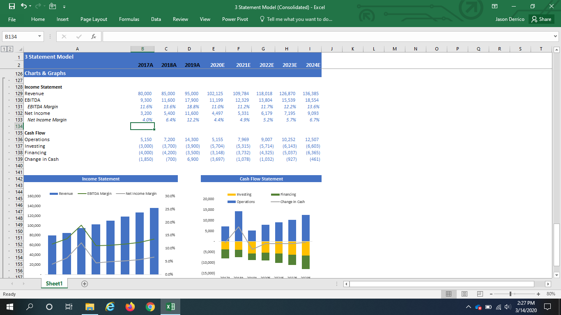
Task: Expand the formula bar with its chevron
Action: coord(556,37)
